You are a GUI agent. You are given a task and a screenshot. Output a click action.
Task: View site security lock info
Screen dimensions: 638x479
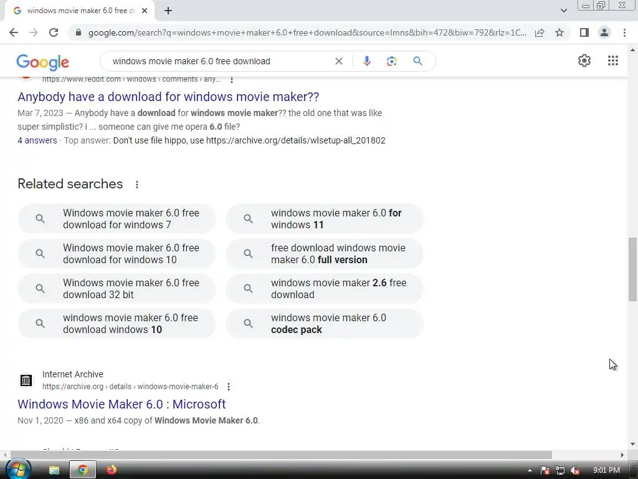79,32
